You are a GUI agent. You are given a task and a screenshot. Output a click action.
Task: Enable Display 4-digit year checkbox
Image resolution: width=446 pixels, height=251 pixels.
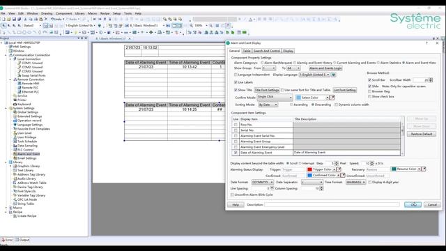click(x=370, y=182)
